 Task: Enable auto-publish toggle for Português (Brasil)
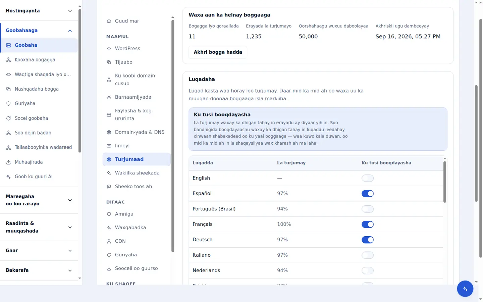click(x=368, y=209)
